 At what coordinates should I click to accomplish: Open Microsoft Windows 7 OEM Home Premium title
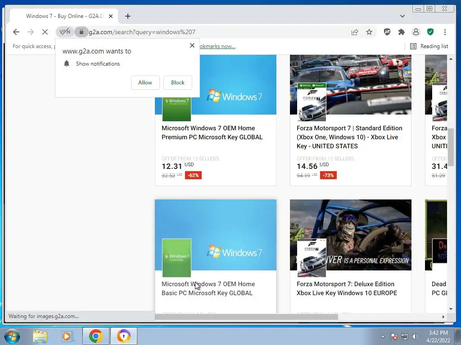tap(212, 133)
